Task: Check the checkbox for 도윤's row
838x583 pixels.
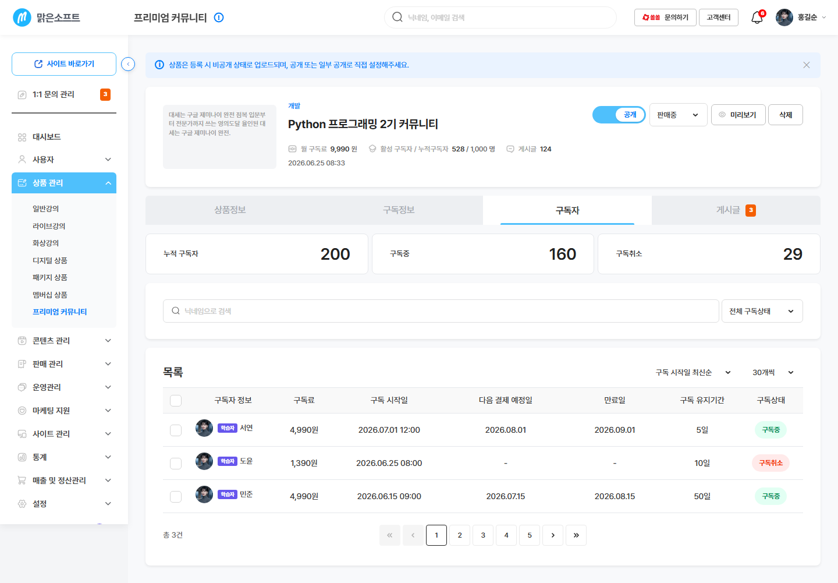Action: coord(176,464)
